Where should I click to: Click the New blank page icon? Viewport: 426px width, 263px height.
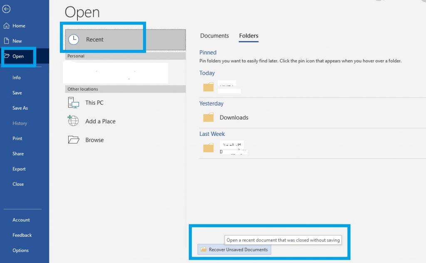pos(7,41)
